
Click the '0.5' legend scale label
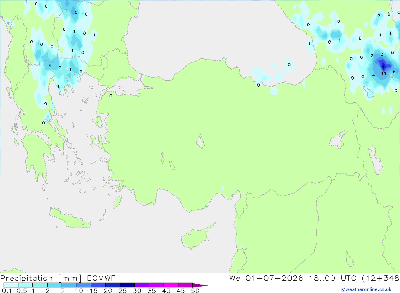coord(22,291)
